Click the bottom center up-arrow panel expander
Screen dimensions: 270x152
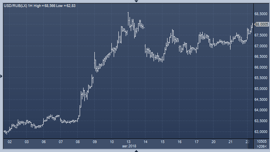point(136,151)
